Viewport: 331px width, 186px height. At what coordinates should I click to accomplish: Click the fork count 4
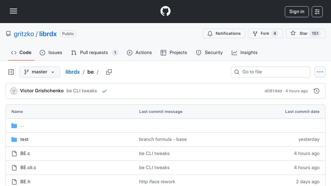(275, 33)
